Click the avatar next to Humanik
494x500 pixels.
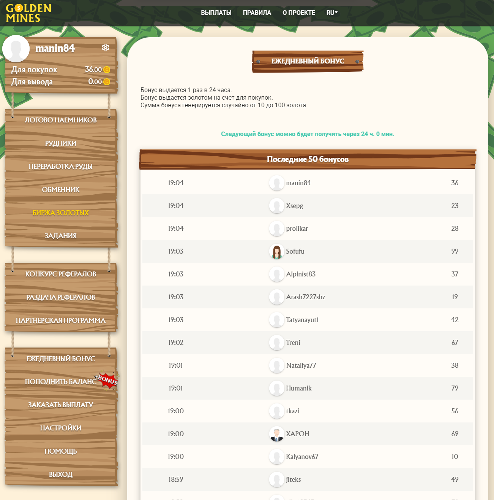277,388
